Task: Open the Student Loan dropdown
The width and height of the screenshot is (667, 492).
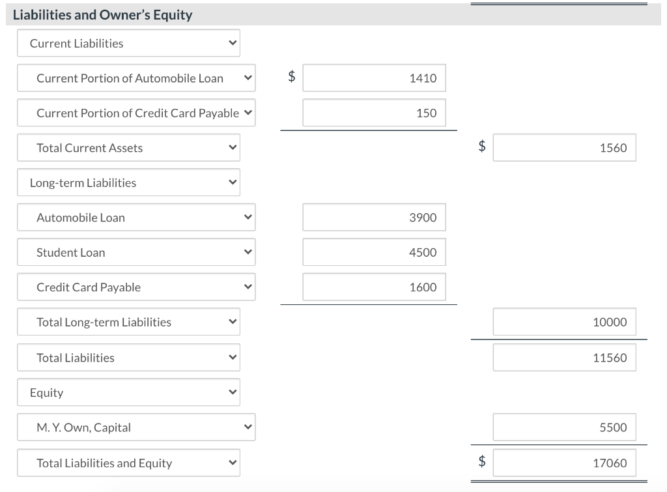Action: click(136, 252)
